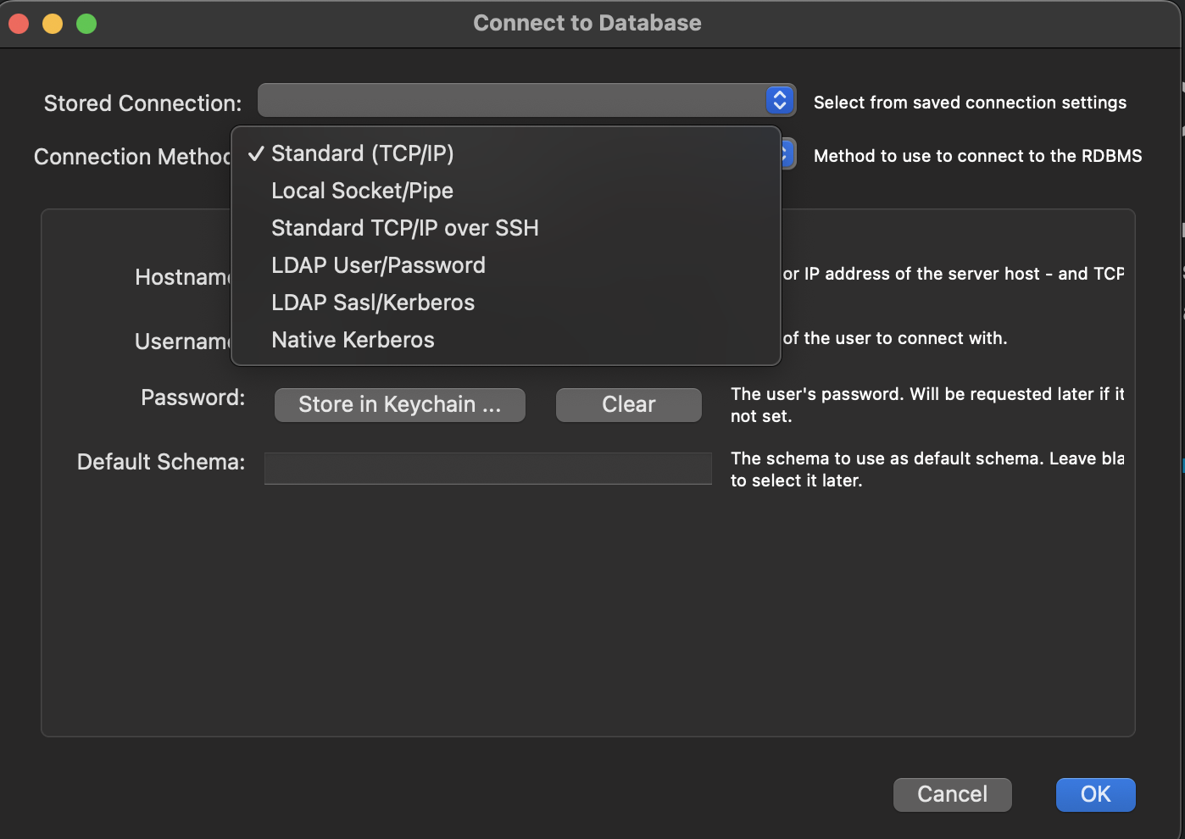This screenshot has height=839, width=1185.
Task: Click the blue arrows on Stored Connection
Action: 780,101
